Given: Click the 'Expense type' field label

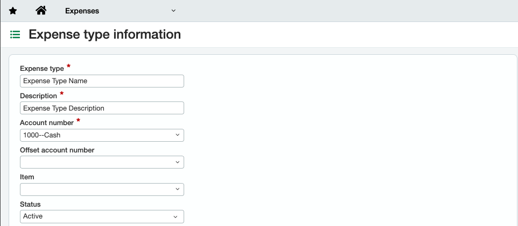Looking at the screenshot, I should [x=41, y=69].
